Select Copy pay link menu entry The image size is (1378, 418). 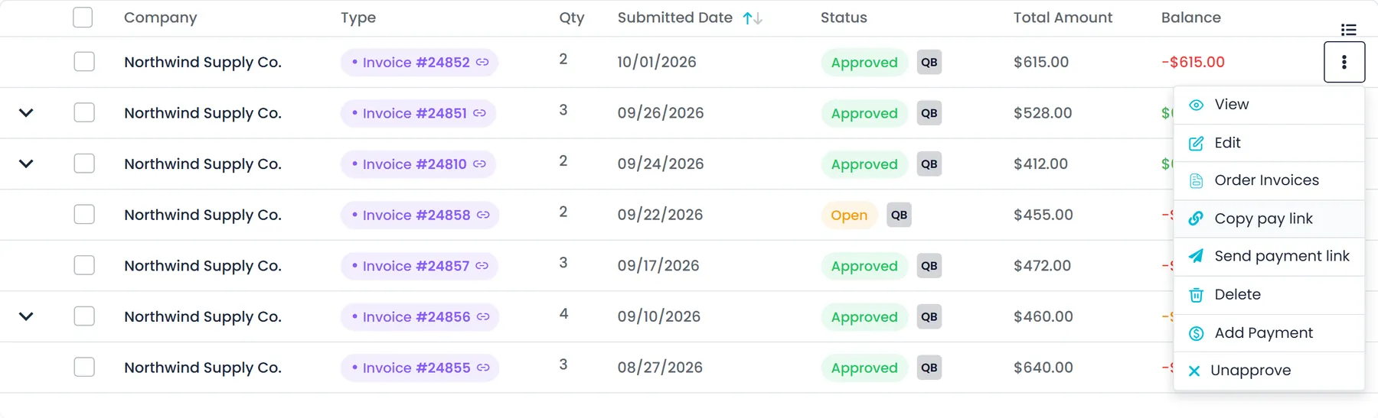pyautogui.click(x=1269, y=219)
